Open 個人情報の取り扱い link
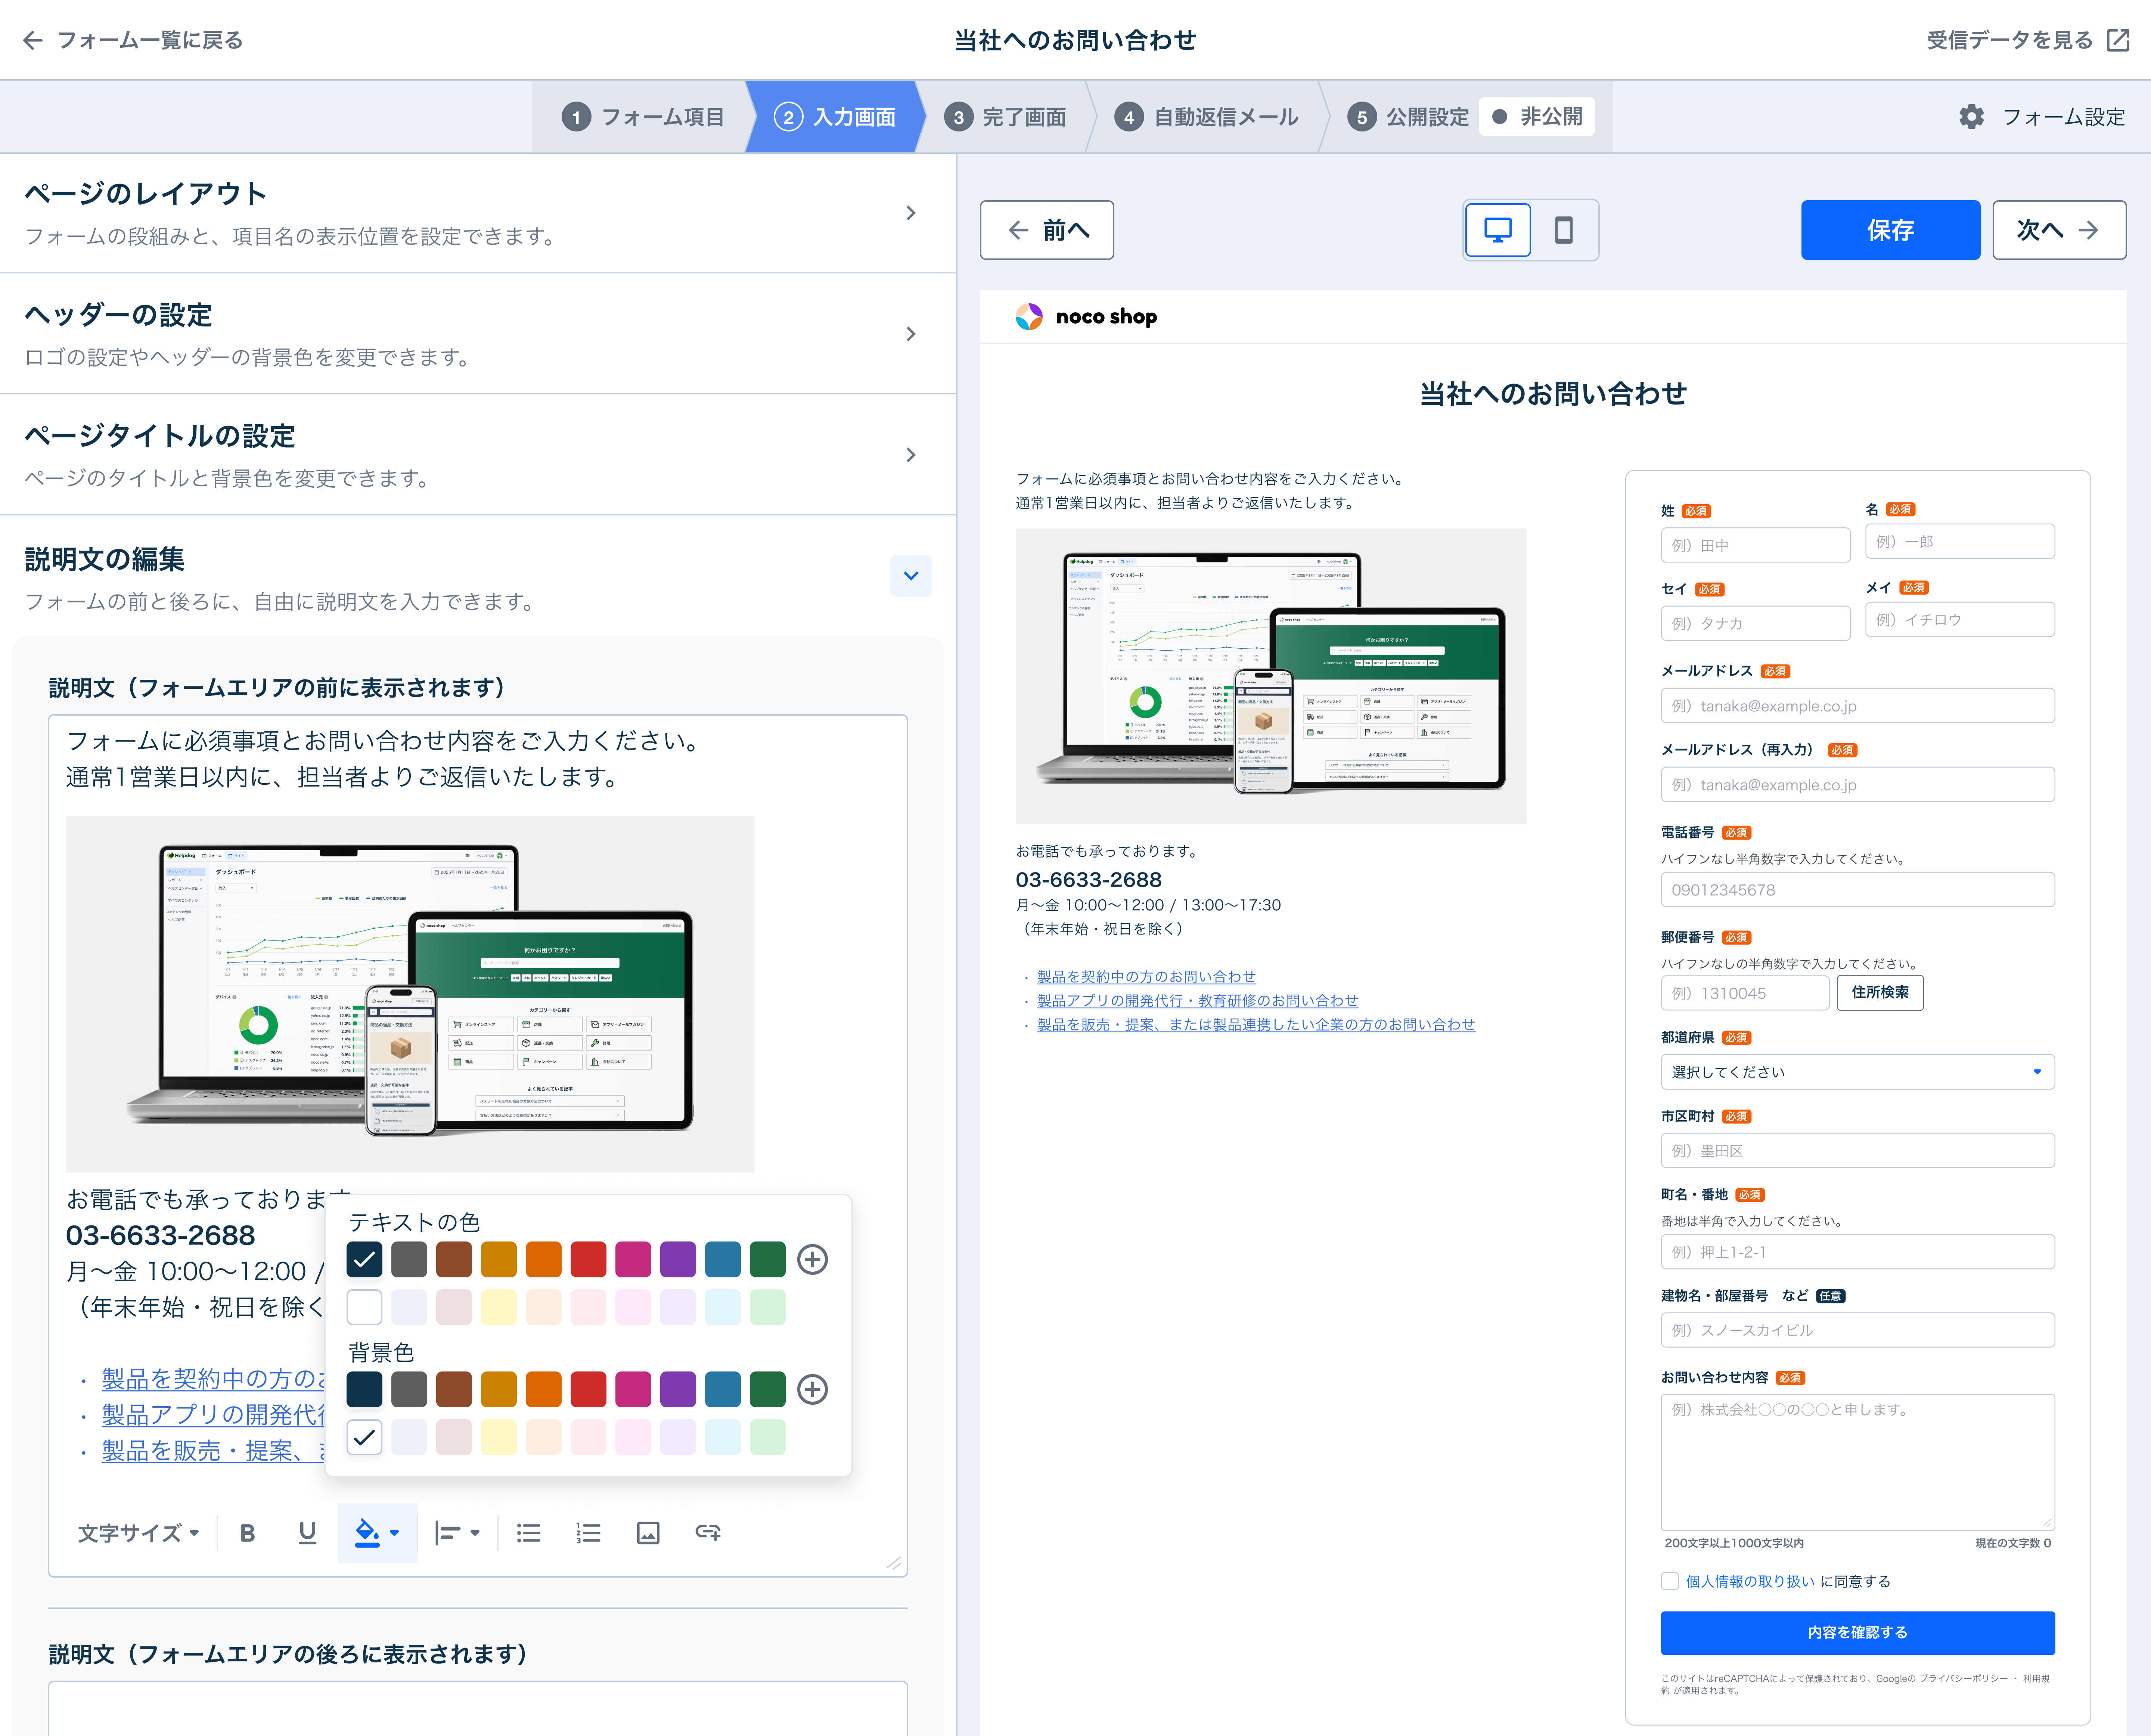2151x1736 pixels. 1750,1581
